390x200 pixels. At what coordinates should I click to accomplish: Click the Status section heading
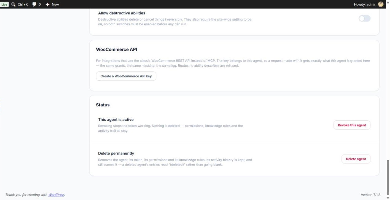(x=103, y=105)
